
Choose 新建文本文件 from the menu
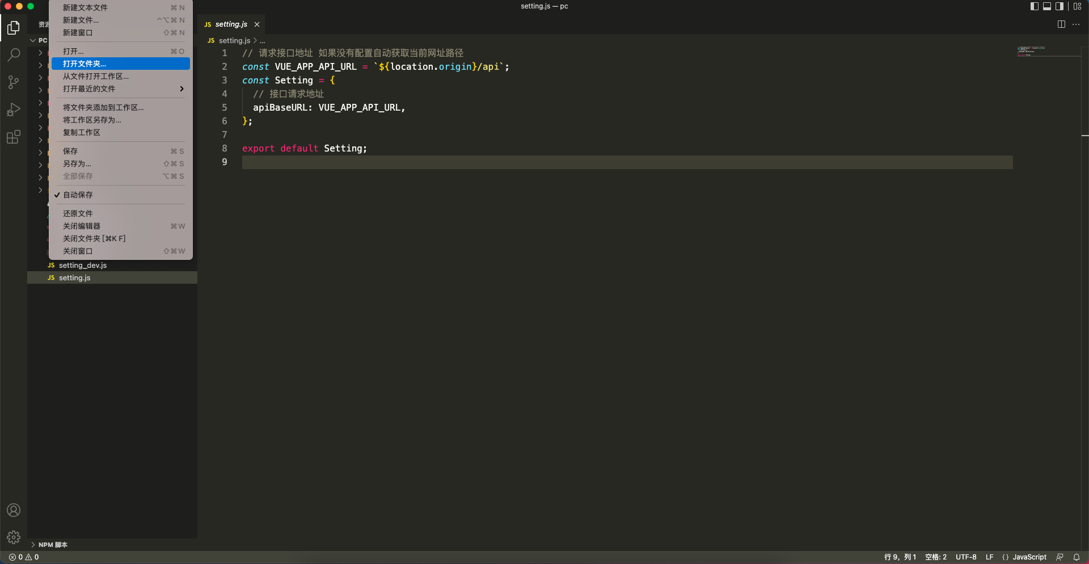pyautogui.click(x=120, y=8)
